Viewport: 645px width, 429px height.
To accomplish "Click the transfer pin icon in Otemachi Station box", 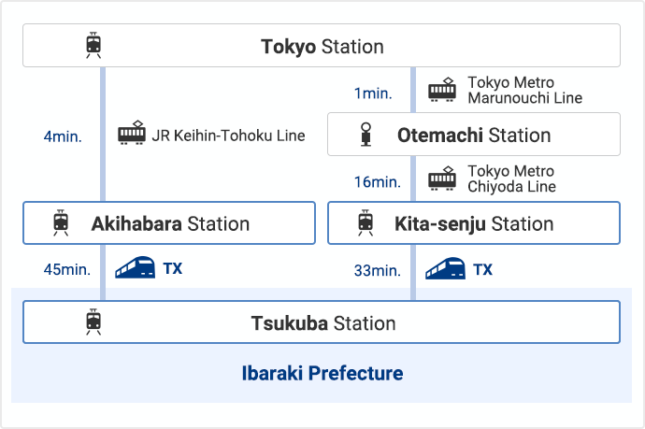I will [365, 134].
